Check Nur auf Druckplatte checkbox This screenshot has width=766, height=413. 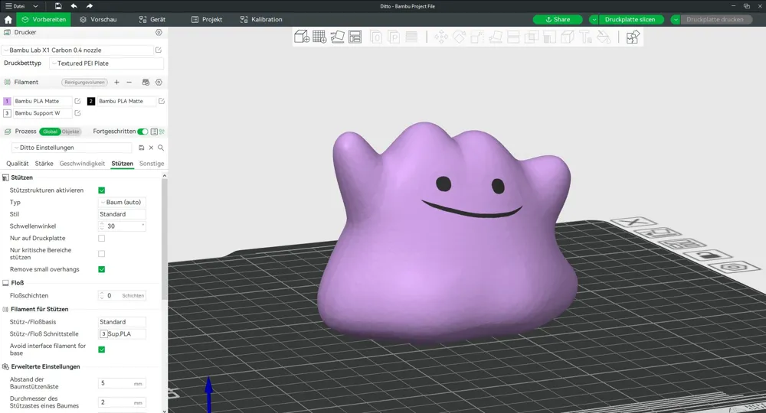click(102, 239)
